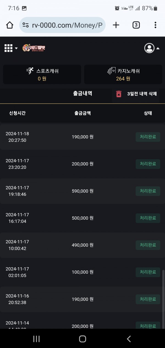Click the 출금내역 heading tab

[x=82, y=93]
